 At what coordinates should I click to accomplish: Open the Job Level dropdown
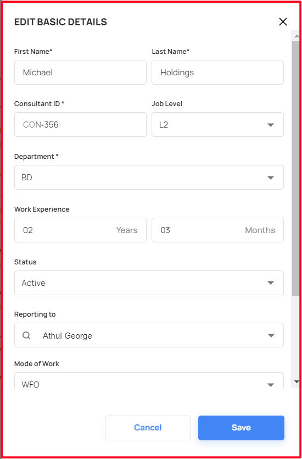(x=217, y=124)
